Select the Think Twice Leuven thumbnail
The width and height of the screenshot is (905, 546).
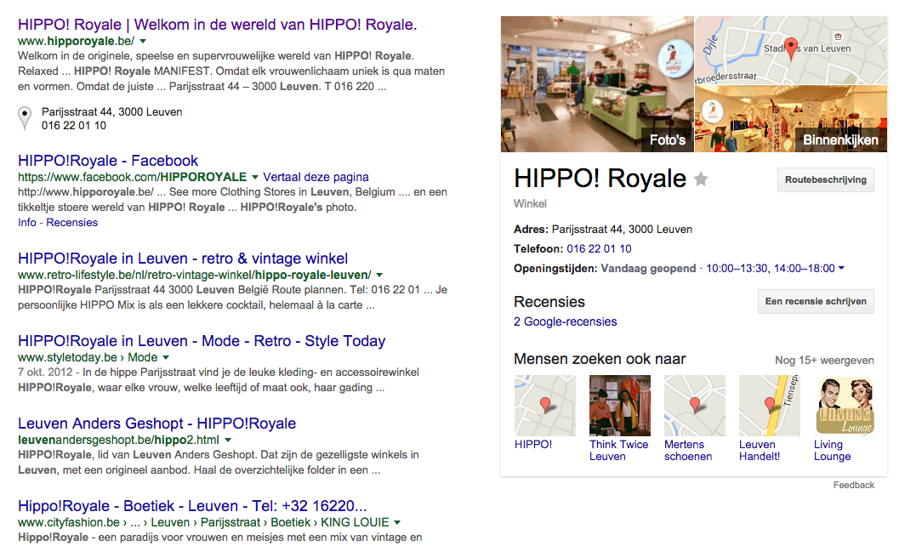pyautogui.click(x=620, y=406)
